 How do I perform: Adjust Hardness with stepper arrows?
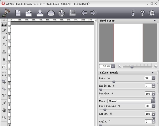coord(153,86)
